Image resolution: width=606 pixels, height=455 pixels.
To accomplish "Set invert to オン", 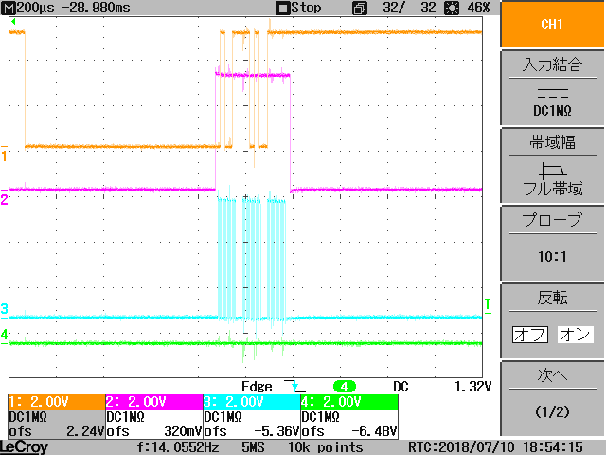I will (x=575, y=335).
